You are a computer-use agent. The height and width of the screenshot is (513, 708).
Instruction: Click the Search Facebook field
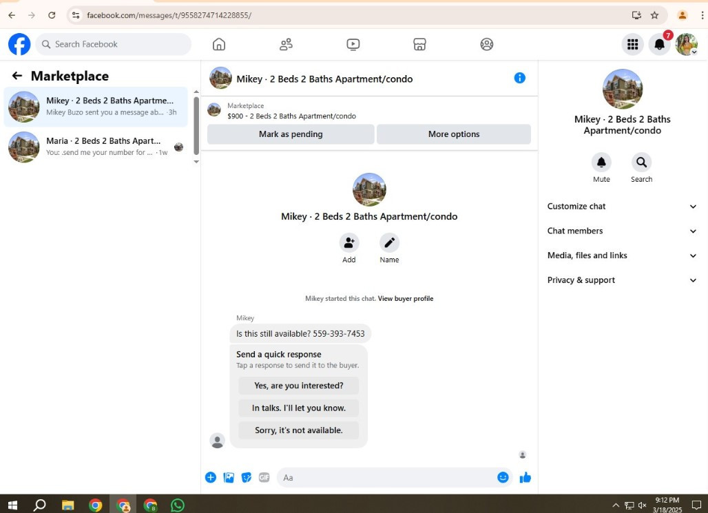114,44
